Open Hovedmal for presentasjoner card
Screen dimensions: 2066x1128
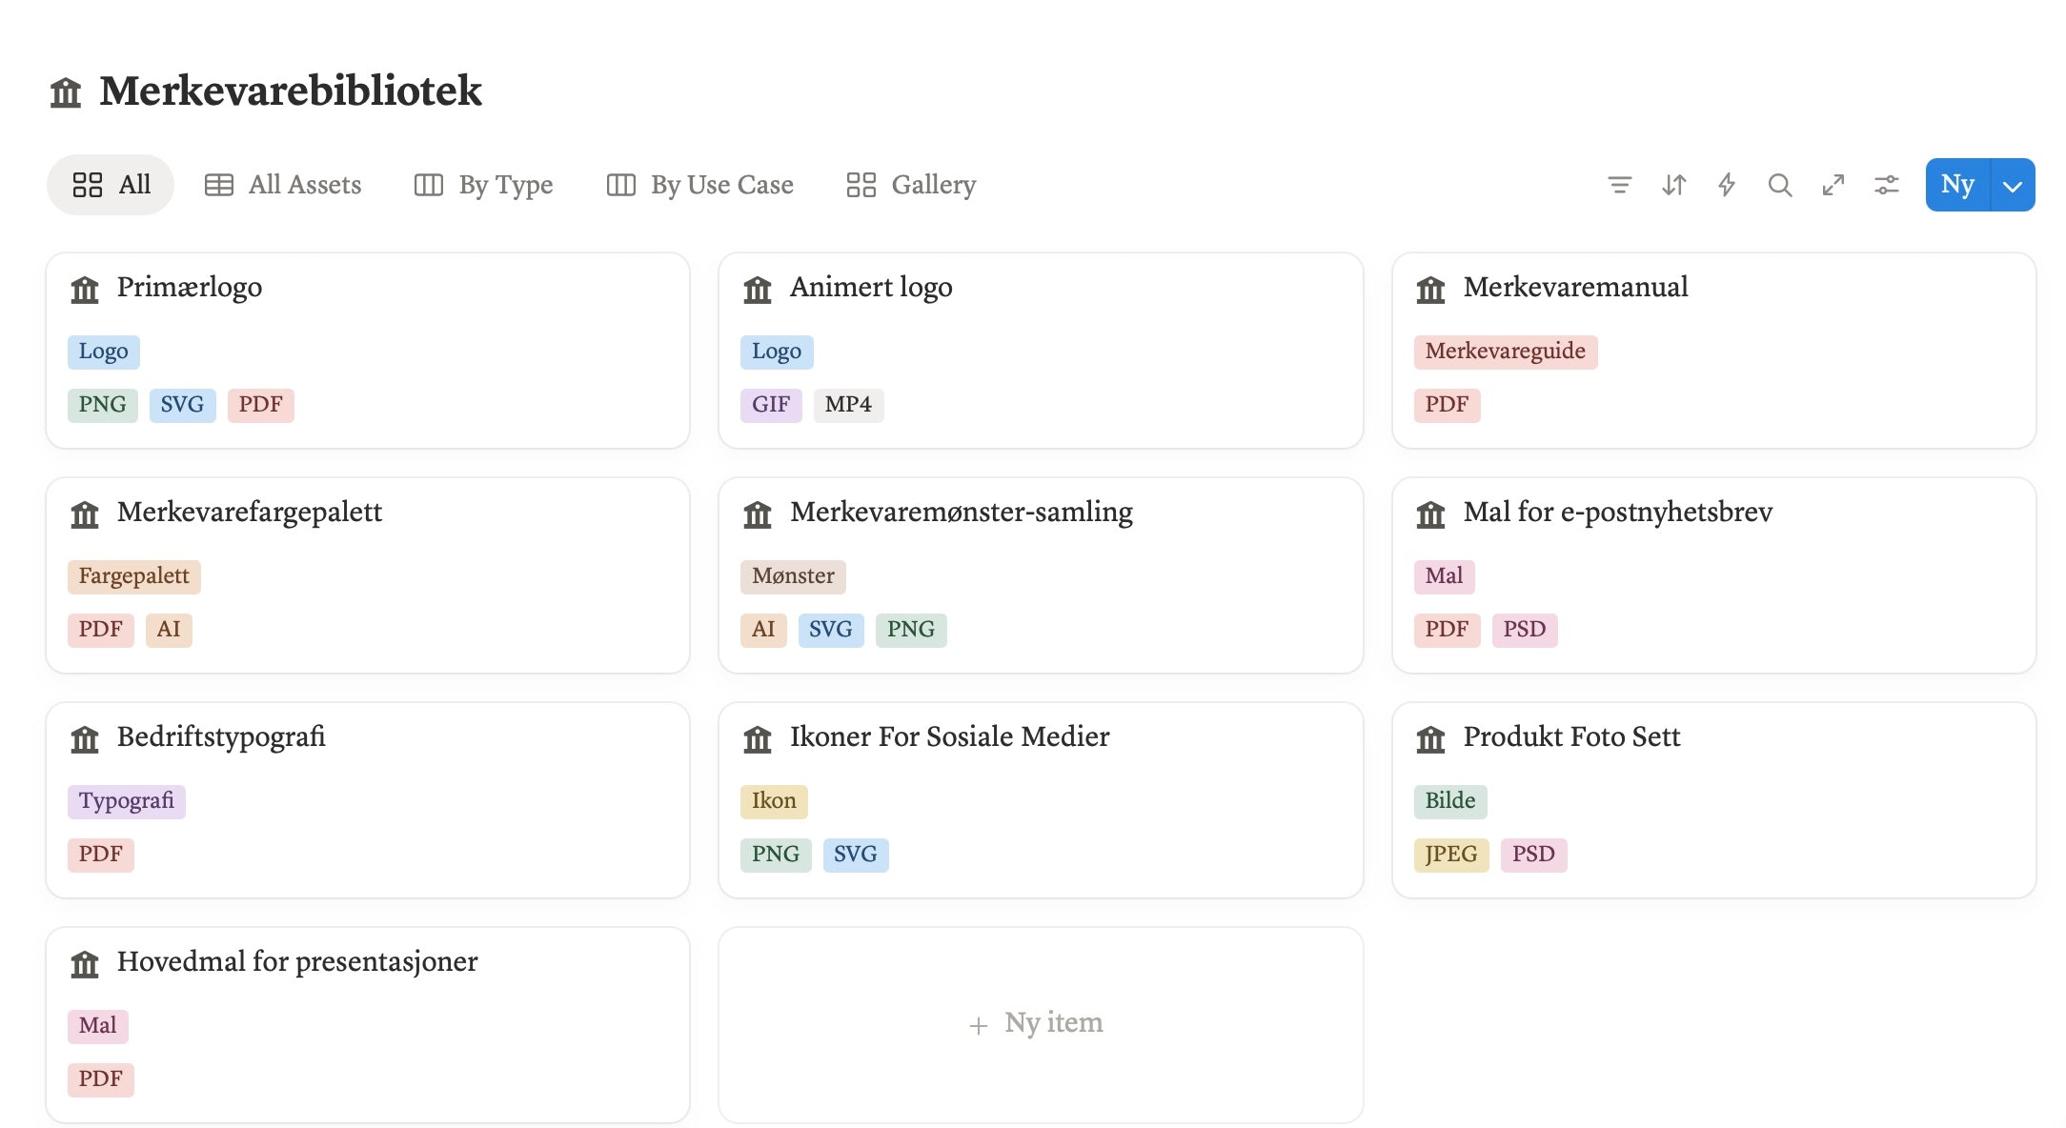(x=297, y=962)
